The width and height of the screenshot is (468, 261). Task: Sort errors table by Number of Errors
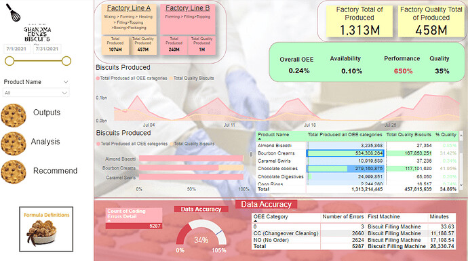point(343,216)
